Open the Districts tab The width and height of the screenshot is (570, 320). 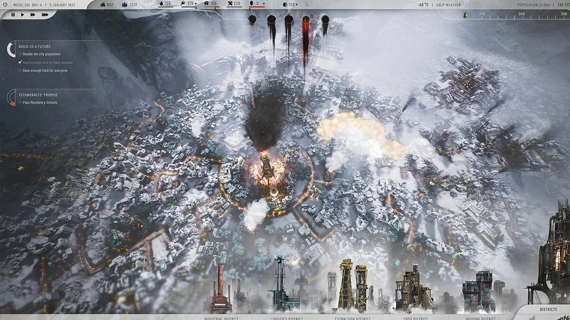pyautogui.click(x=548, y=310)
